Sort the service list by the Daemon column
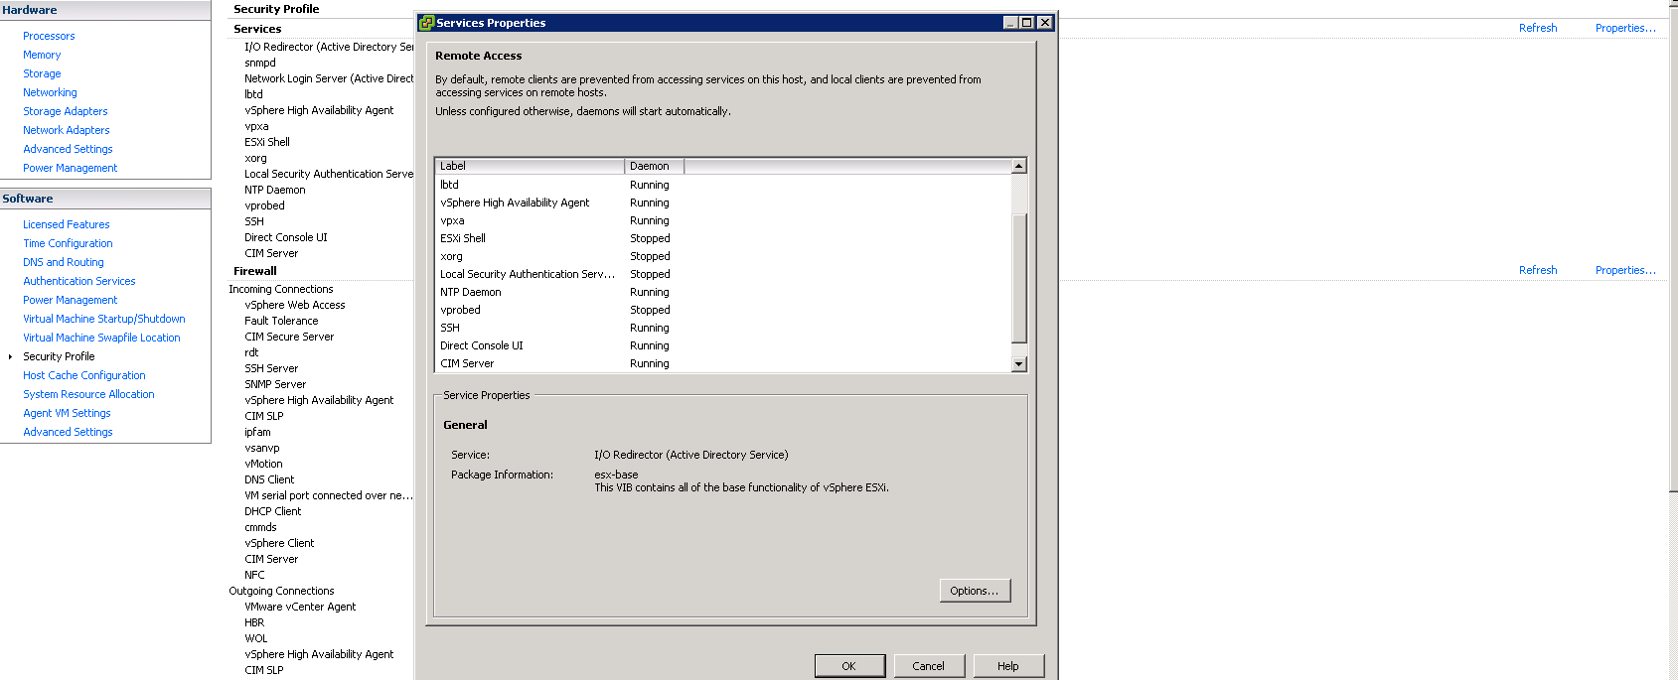 [x=654, y=166]
